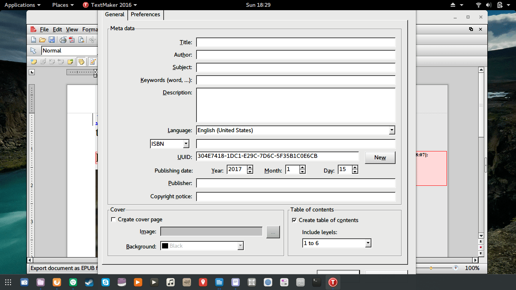Viewport: 516px width, 290px height.
Task: Click the zoom slider handle in status bar
Action: pos(431,268)
